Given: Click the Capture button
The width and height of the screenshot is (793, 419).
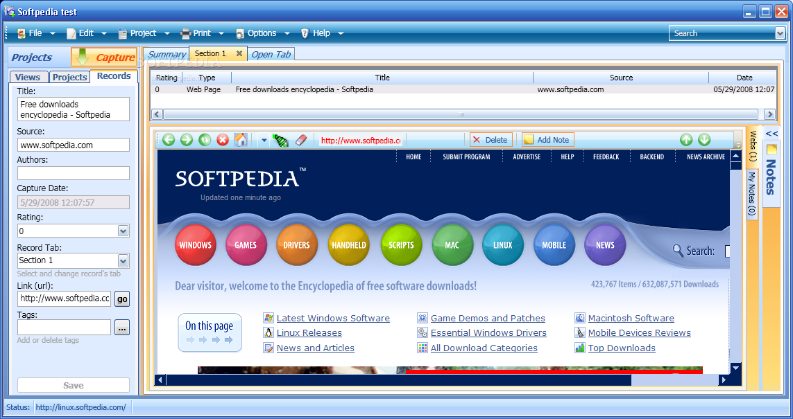Looking at the screenshot, I should tap(104, 57).
